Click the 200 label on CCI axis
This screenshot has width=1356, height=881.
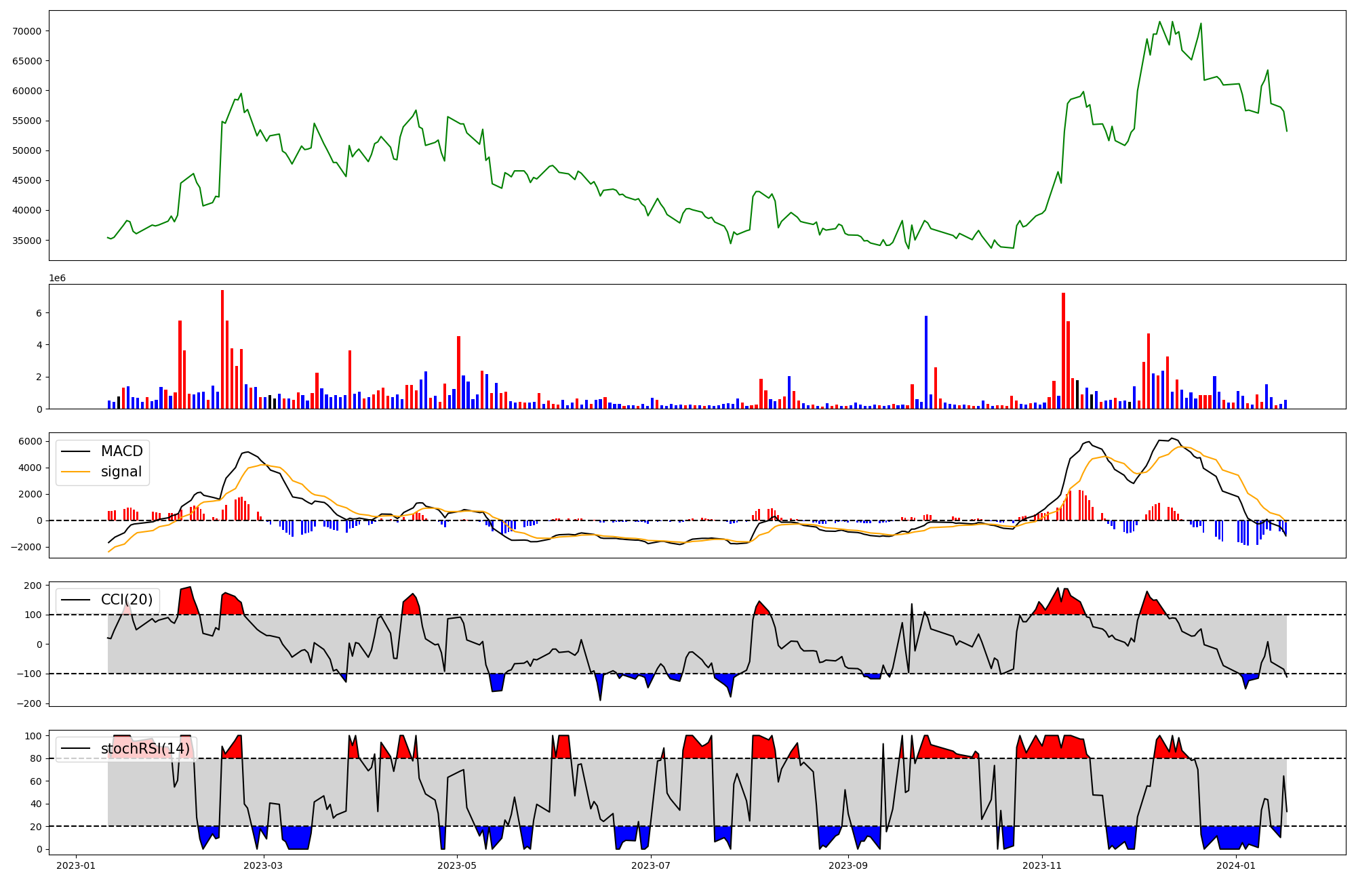tap(33, 586)
